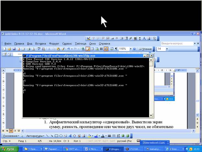Choose line style in Drawing toolbar

(x=109, y=136)
